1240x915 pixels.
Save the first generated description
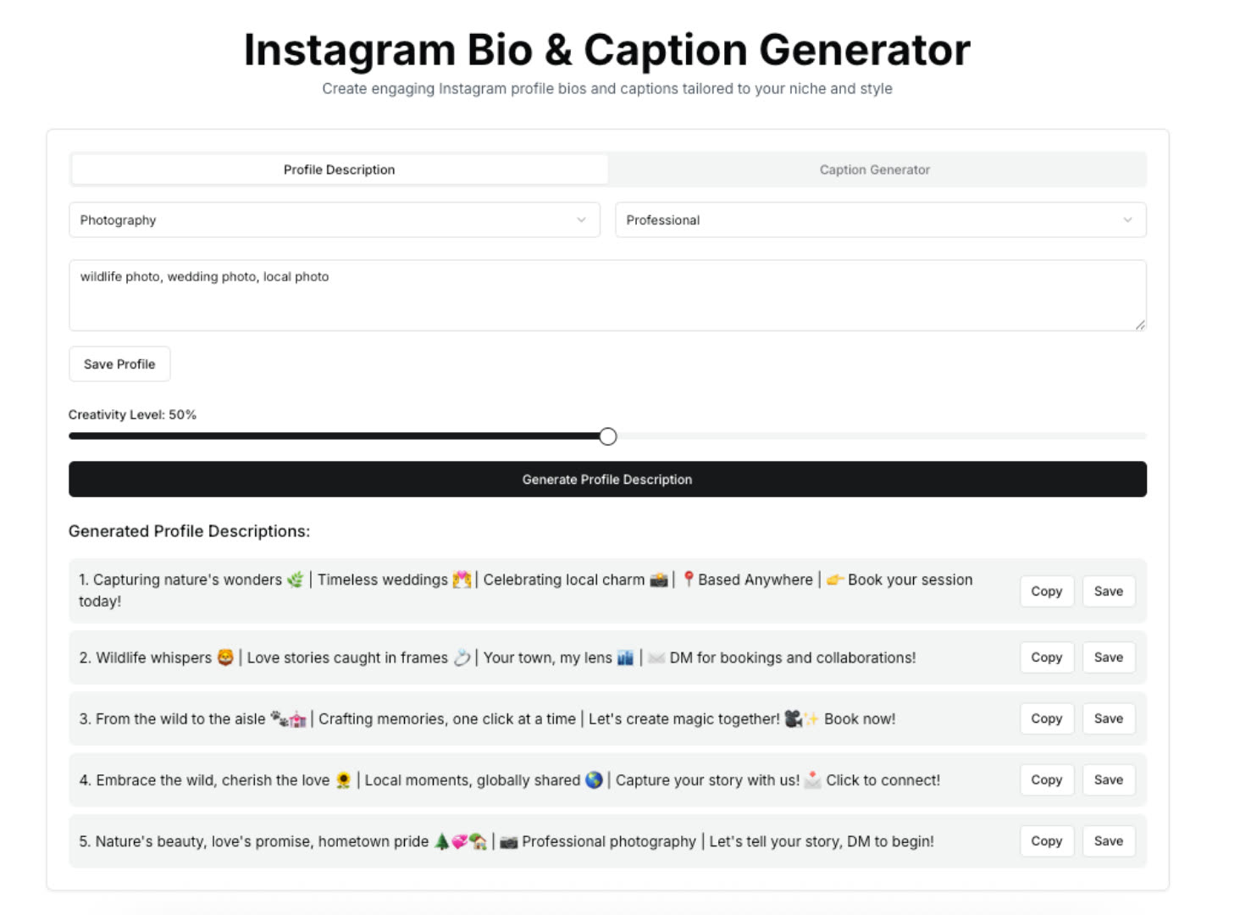click(x=1108, y=591)
